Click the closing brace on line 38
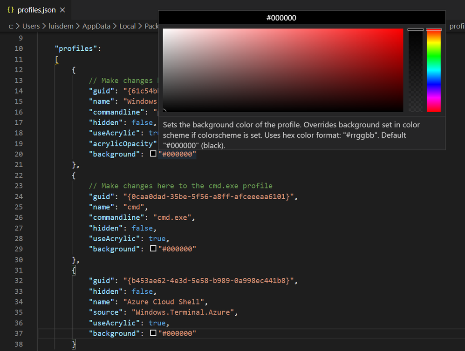Image resolution: width=465 pixels, height=351 pixels. click(74, 344)
